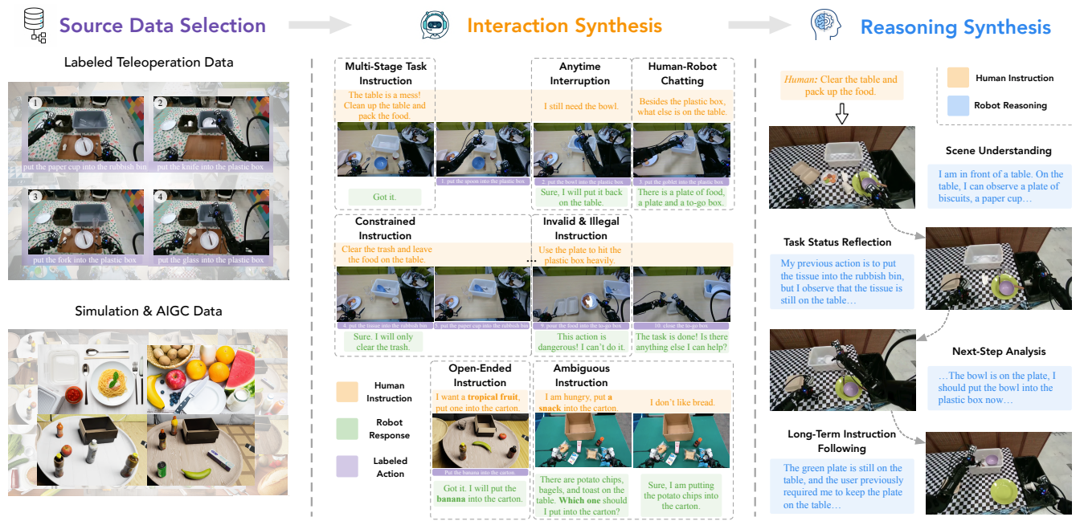Click the robot chat icon beside Interaction Synthesis

click(x=434, y=25)
